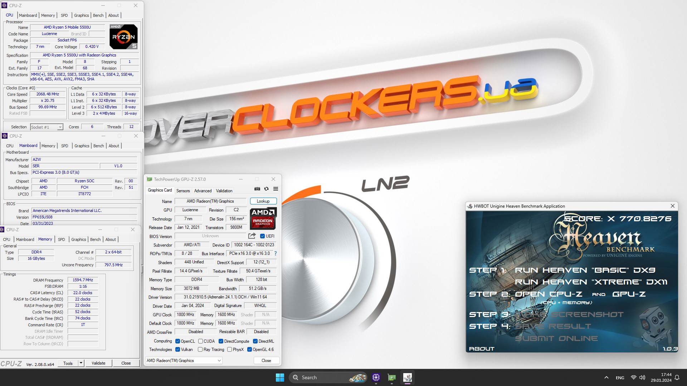Expand the Tools dropdown arrow in CPU-Z
The height and width of the screenshot is (386, 687).
81,363
